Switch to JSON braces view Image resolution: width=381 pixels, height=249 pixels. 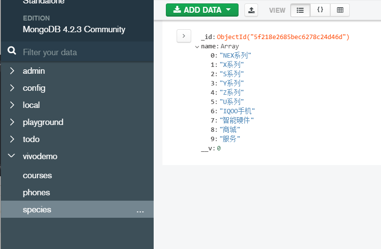[x=320, y=10]
